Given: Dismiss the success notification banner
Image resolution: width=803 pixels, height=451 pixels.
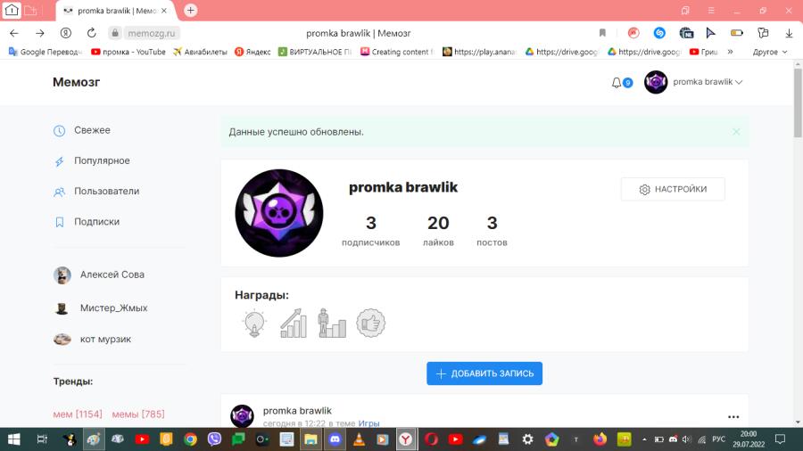Looking at the screenshot, I should (x=736, y=132).
